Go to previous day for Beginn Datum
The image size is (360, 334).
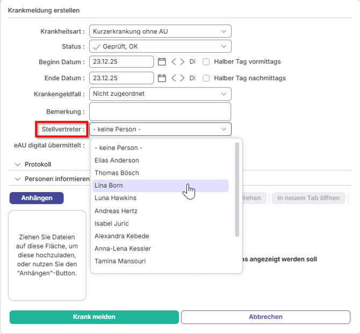(x=174, y=62)
